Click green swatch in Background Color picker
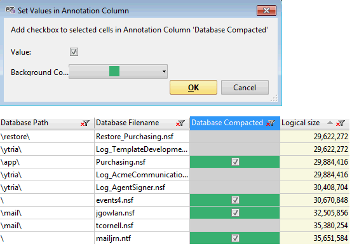352x246 pixels. (x=114, y=71)
